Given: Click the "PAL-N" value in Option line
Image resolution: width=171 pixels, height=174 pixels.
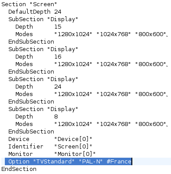Looking at the screenshot, I should 91,162.
